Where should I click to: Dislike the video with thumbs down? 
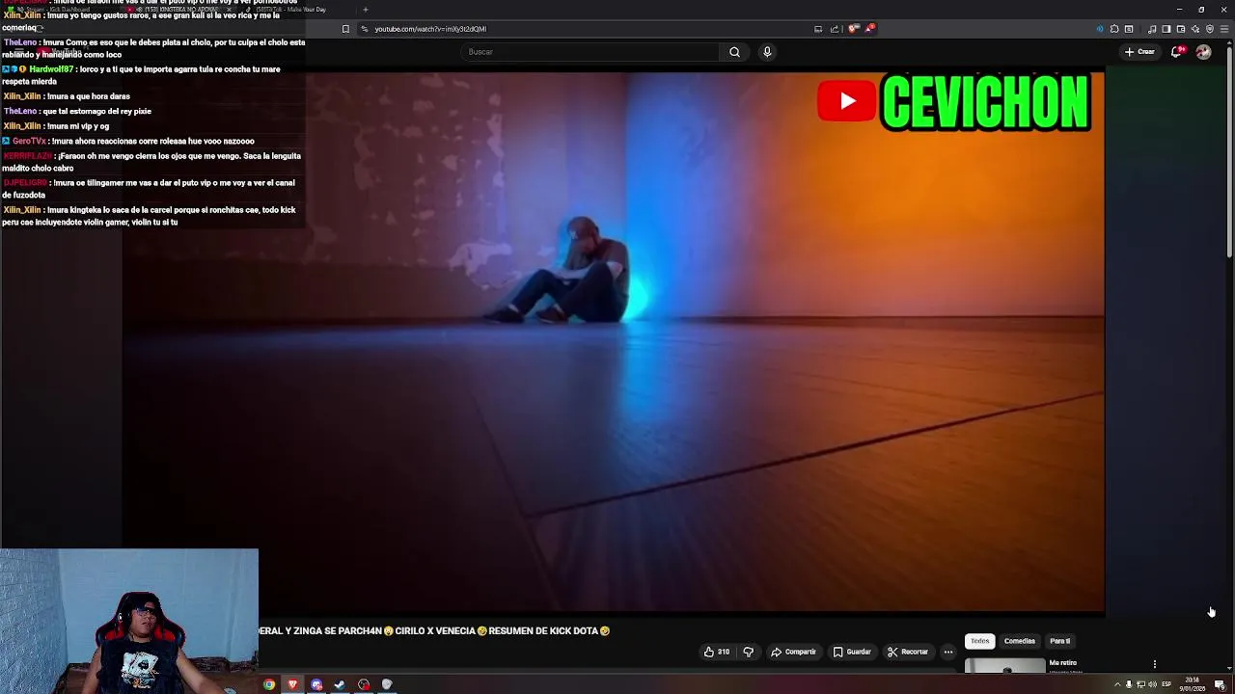click(748, 653)
